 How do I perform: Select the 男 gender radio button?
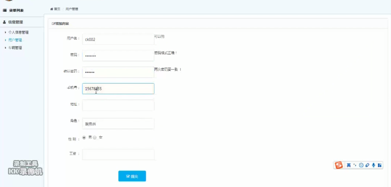point(84,137)
